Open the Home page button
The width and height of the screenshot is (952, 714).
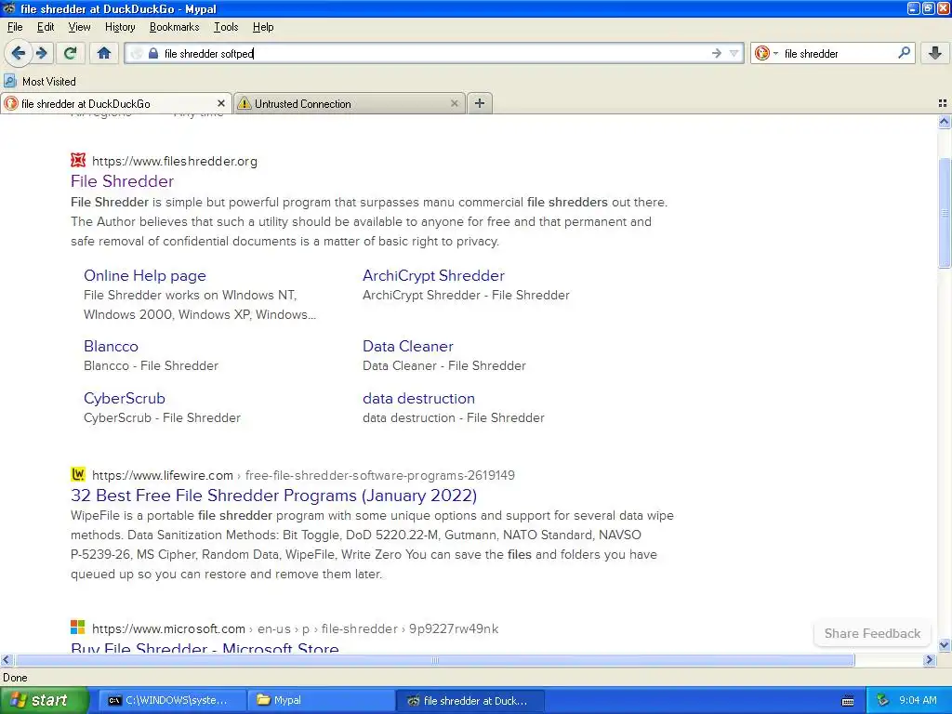[x=104, y=53]
